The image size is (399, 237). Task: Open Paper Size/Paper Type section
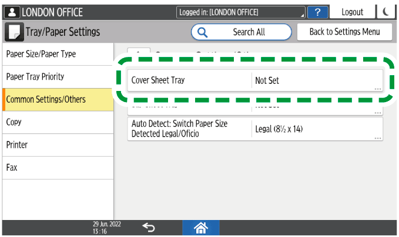click(58, 54)
